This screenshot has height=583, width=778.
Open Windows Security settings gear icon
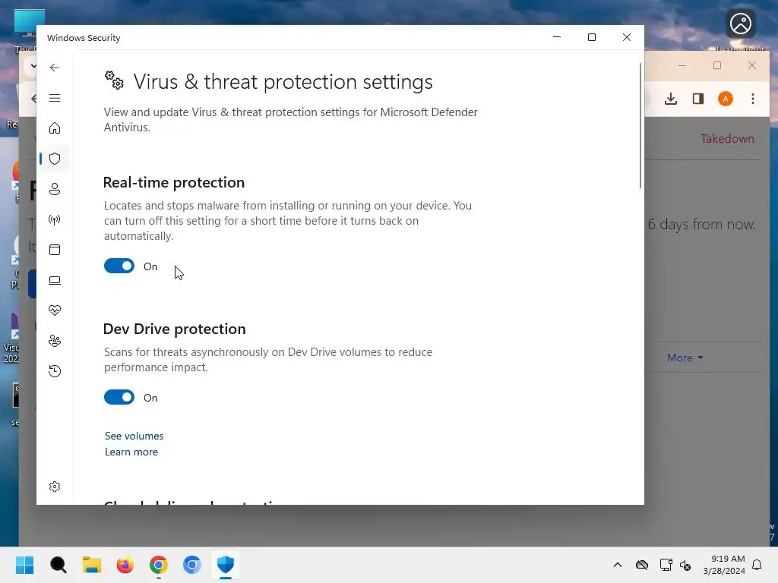pos(55,487)
